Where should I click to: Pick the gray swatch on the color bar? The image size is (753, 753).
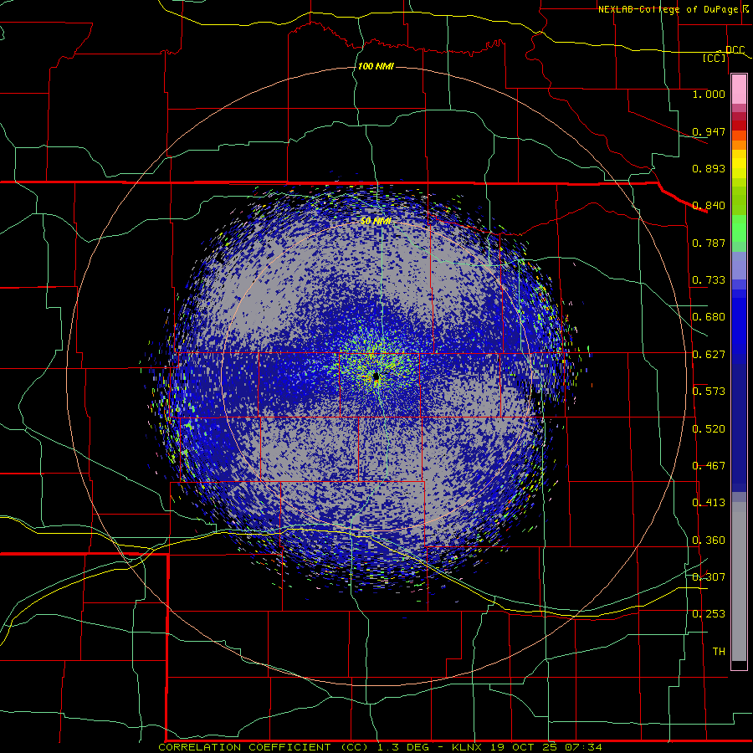739,581
